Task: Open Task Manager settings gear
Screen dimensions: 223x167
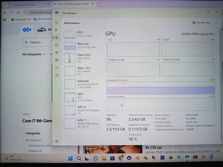Action: point(57,141)
